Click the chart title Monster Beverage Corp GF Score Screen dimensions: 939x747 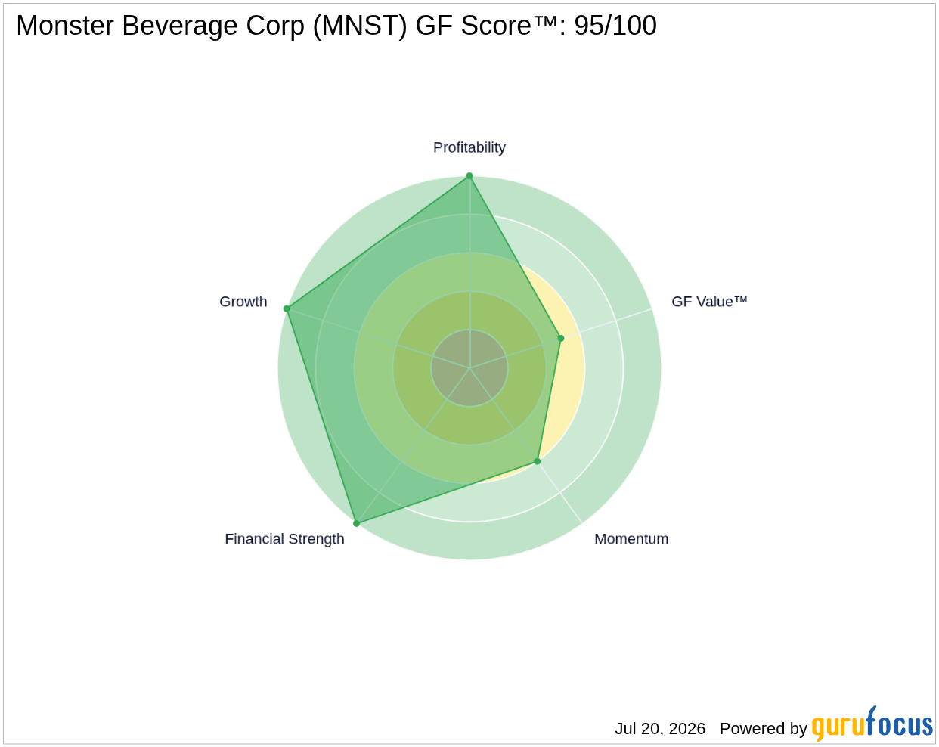336,26
